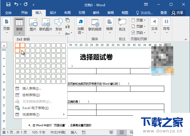The width and height of the screenshot is (190, 136).
Task: Open the Customize Quick Access Toolbar arrow
Action: [33, 5]
